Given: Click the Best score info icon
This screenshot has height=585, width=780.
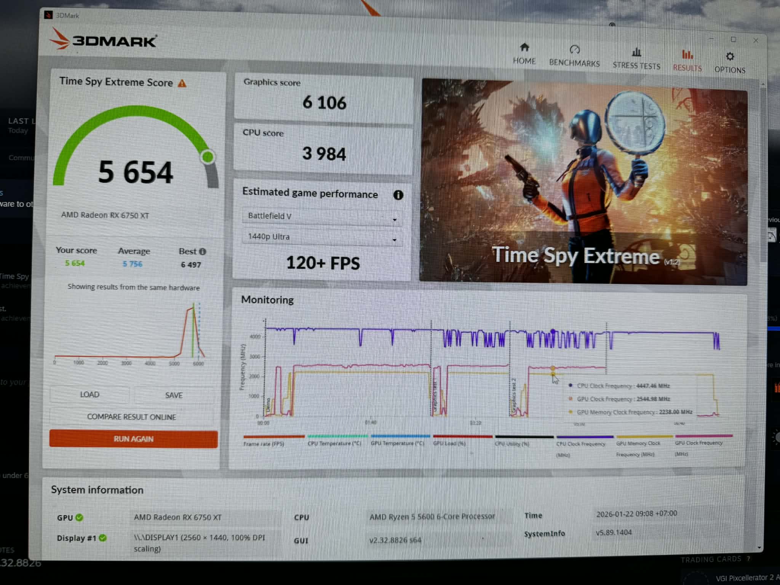Looking at the screenshot, I should 203,251.
